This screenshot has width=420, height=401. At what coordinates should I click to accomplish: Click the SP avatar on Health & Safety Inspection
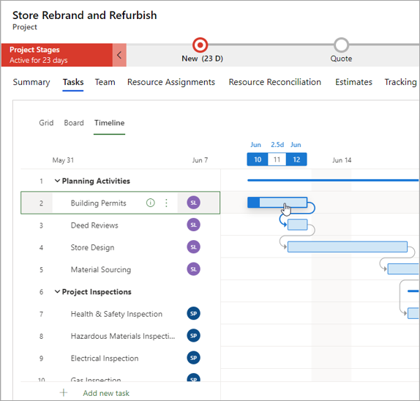193,313
